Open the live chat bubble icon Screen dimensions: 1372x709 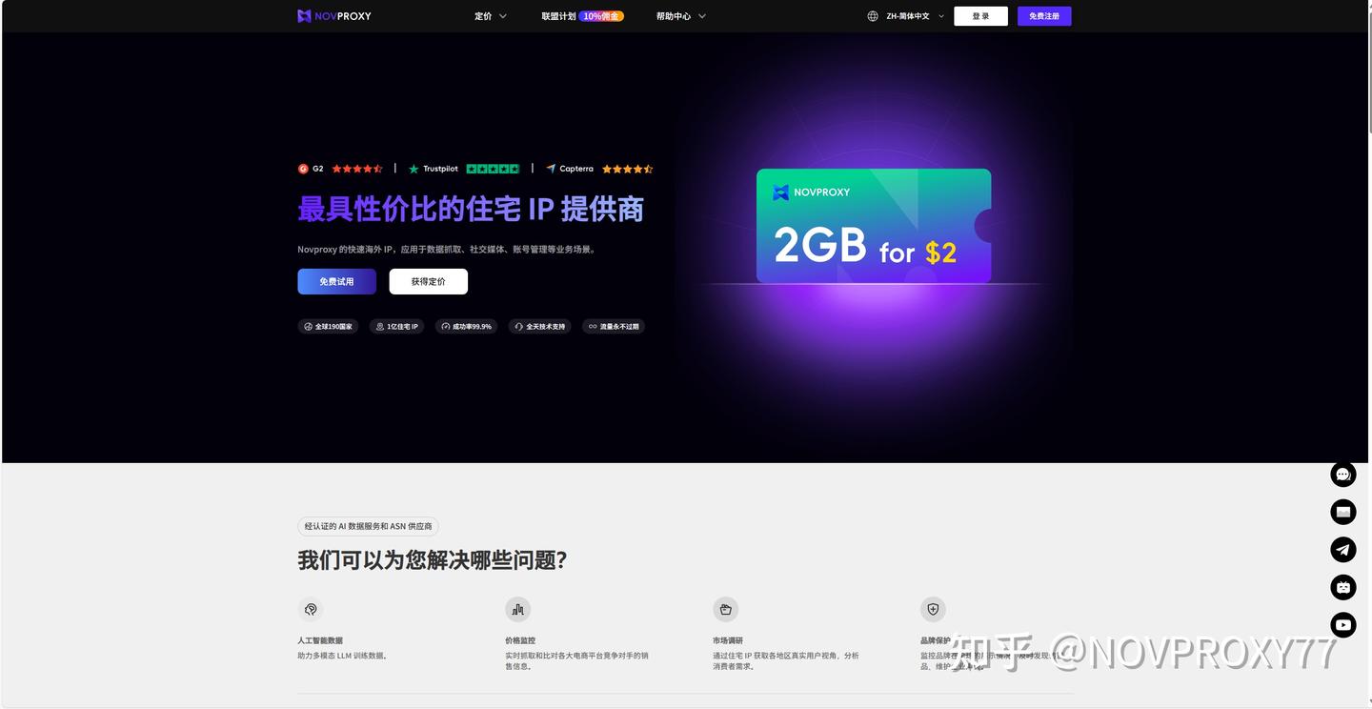tap(1342, 474)
